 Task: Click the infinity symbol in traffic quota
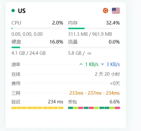coord(89,53)
